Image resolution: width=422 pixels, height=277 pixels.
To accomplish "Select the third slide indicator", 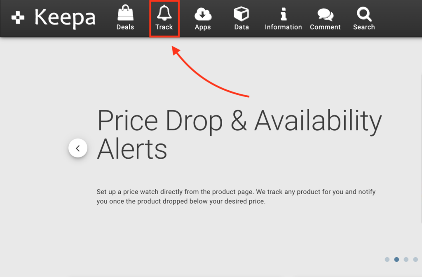I will pos(406,259).
